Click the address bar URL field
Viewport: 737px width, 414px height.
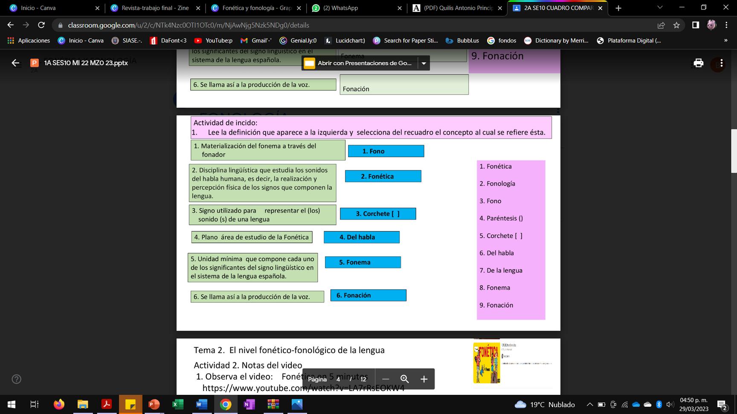358,25
